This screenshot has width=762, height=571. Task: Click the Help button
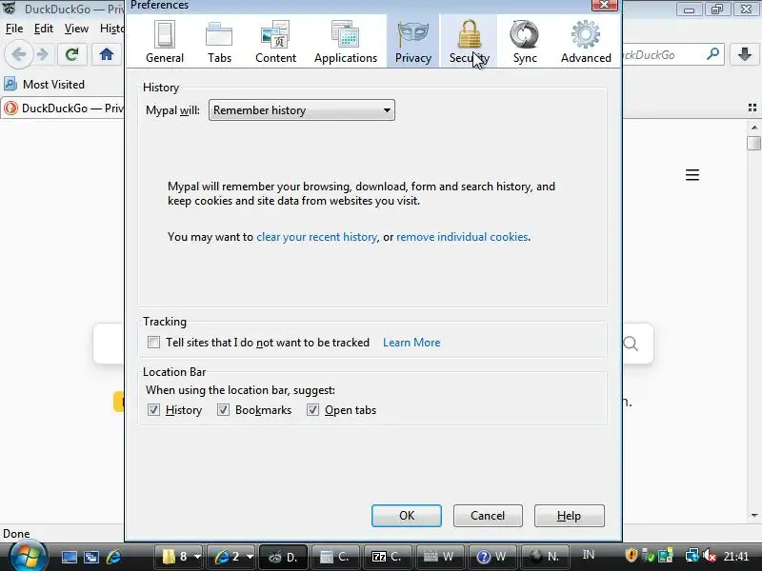(x=569, y=516)
